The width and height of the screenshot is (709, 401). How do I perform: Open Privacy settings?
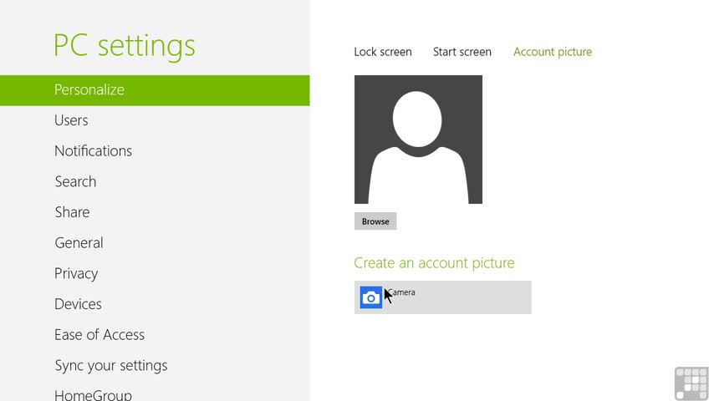(76, 274)
